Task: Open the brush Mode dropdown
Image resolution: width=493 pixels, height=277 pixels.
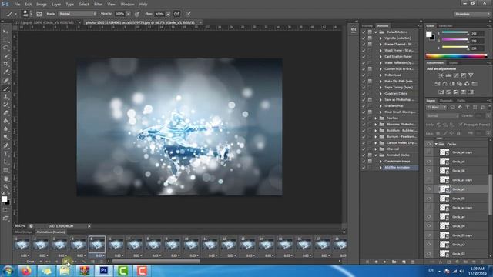Action: tap(77, 14)
